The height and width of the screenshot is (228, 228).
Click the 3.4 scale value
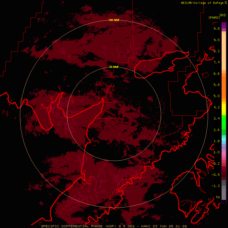point(217,119)
